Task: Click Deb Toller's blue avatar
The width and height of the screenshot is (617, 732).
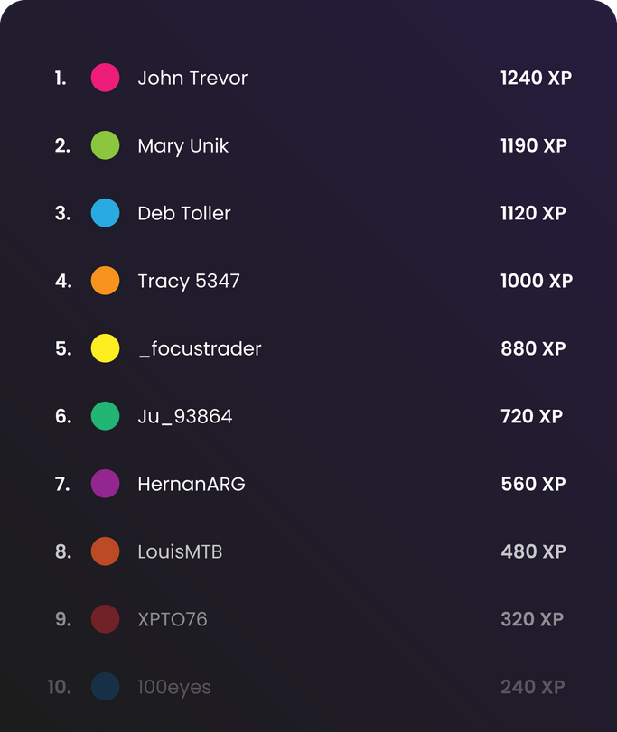Action: [x=105, y=213]
